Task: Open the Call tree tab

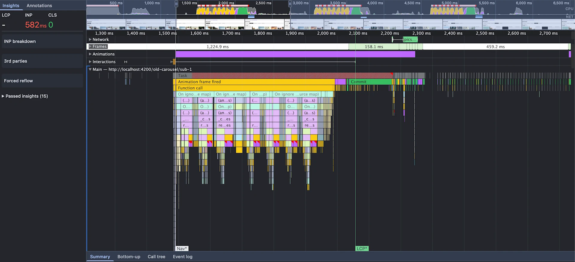Action: (156, 257)
